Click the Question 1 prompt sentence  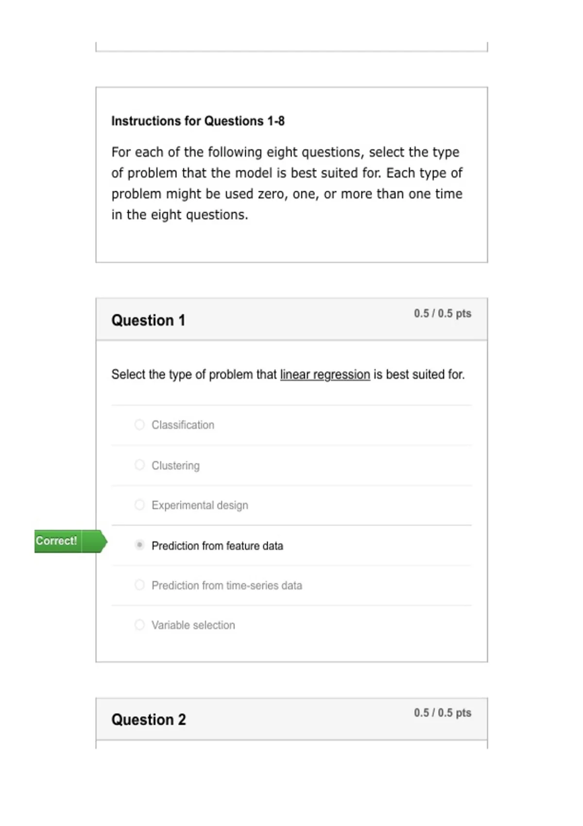288,375
